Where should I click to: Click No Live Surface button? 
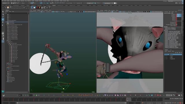coord(69,3)
